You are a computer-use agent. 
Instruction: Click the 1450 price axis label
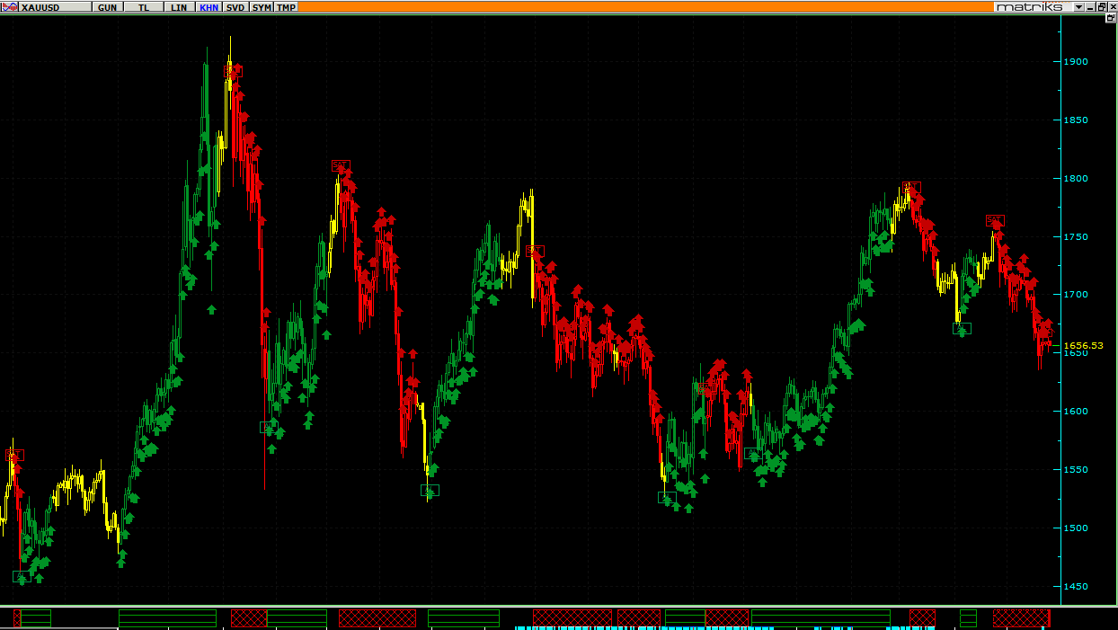tap(1076, 586)
